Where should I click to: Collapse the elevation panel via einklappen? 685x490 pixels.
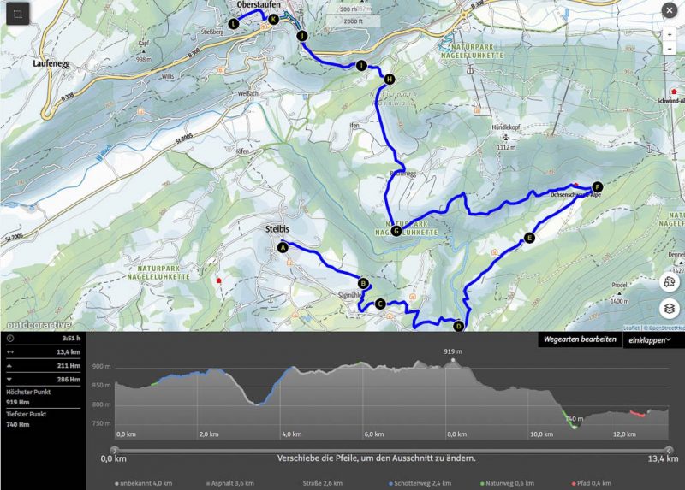[649, 340]
